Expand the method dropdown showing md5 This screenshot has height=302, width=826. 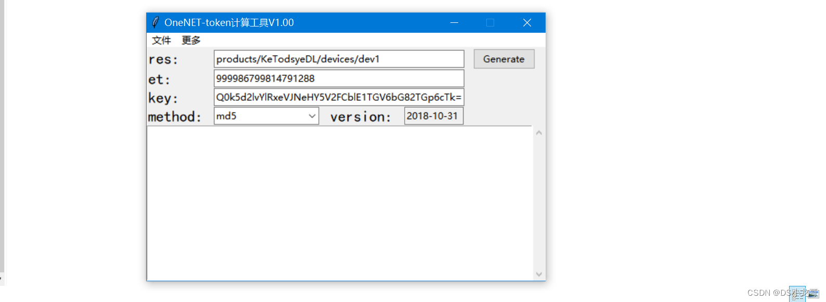[266, 116]
